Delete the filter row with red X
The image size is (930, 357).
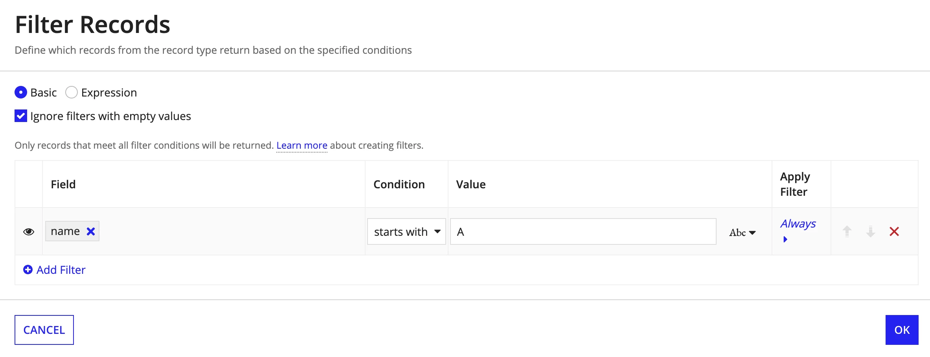pyautogui.click(x=894, y=231)
